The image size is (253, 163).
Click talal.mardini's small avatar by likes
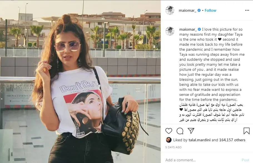coord(168,140)
